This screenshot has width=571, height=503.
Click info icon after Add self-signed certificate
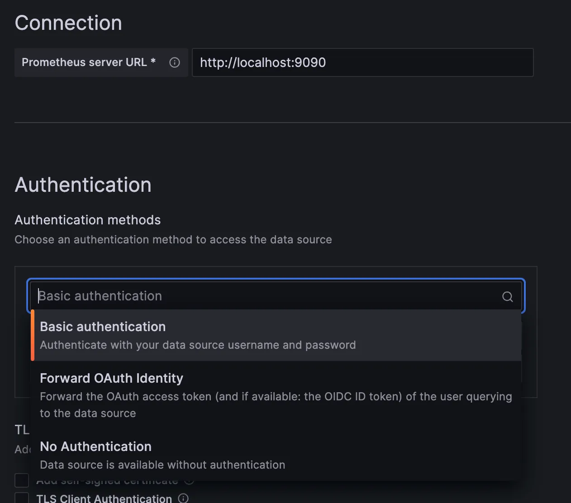tap(189, 481)
